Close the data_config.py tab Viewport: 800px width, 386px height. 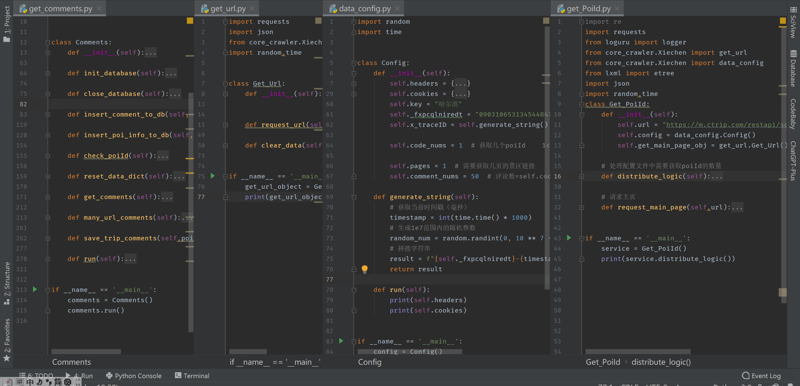click(397, 8)
